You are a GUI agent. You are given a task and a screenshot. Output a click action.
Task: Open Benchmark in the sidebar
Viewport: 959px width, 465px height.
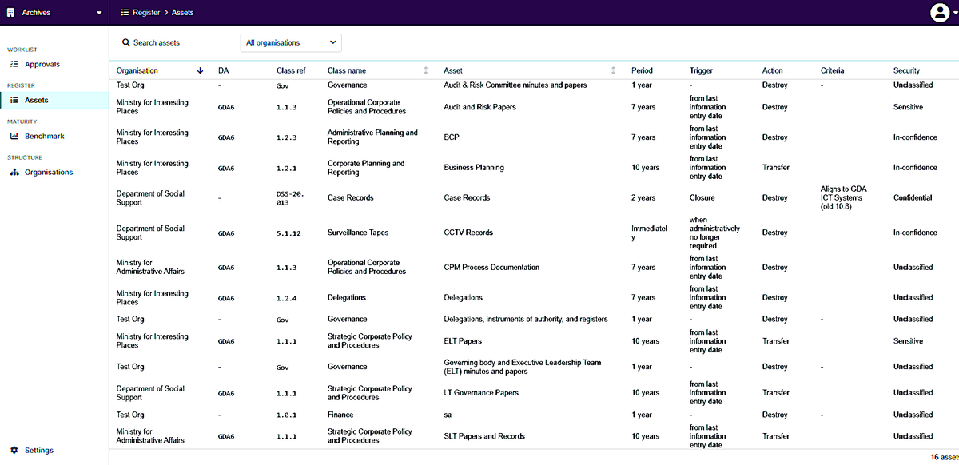[45, 136]
